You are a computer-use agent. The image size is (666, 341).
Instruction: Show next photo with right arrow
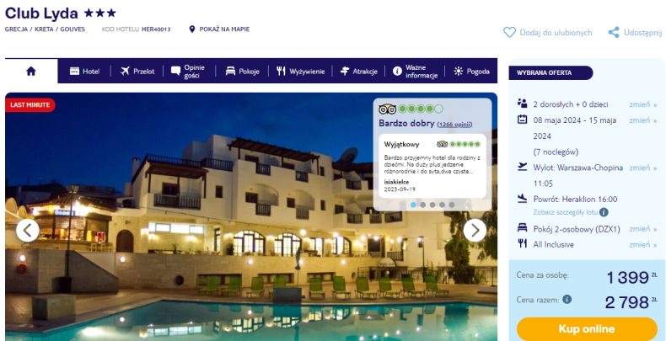pos(475,231)
